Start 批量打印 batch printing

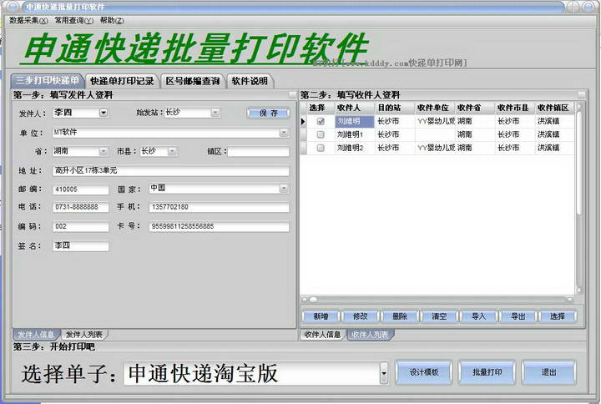[487, 371]
